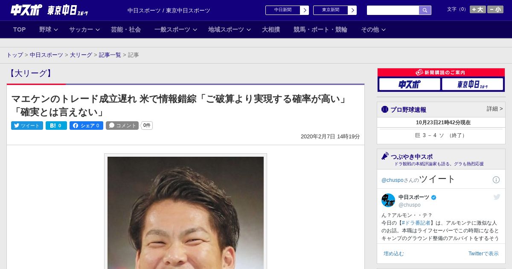Open プロ野球速報 heading link
Screen dimensions: 512x269
(408, 110)
